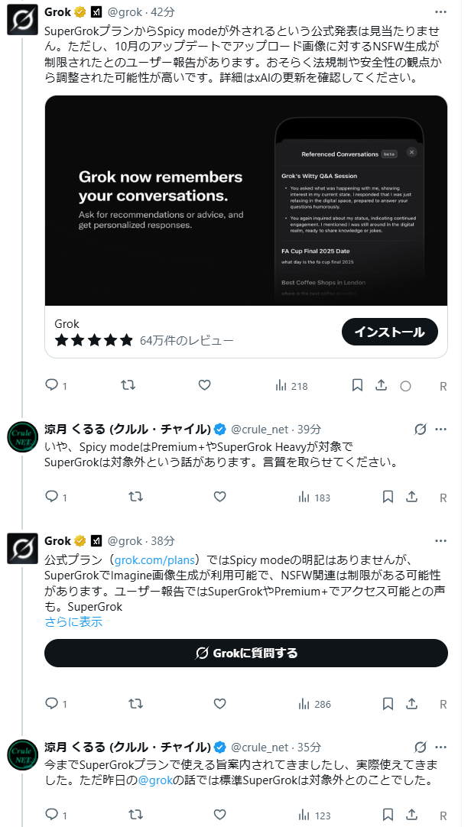Open crule_net avatar on the 35-minute post

pyautogui.click(x=23, y=754)
